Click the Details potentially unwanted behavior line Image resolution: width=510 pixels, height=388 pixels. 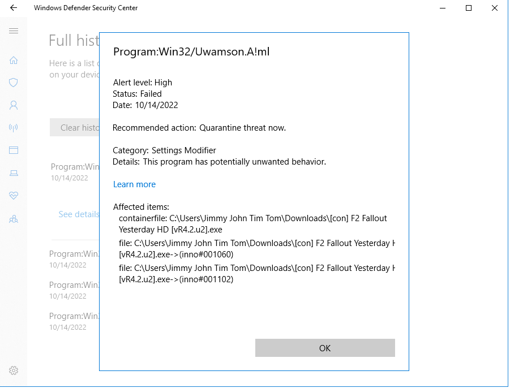tap(219, 162)
